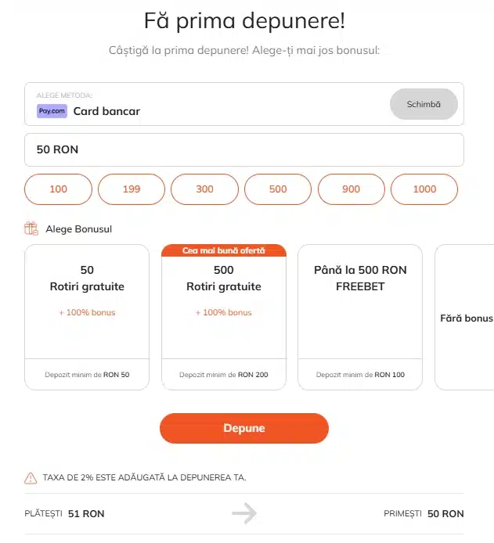Click the 50 RON deposit amount field
The image size is (494, 543).
[x=243, y=149]
